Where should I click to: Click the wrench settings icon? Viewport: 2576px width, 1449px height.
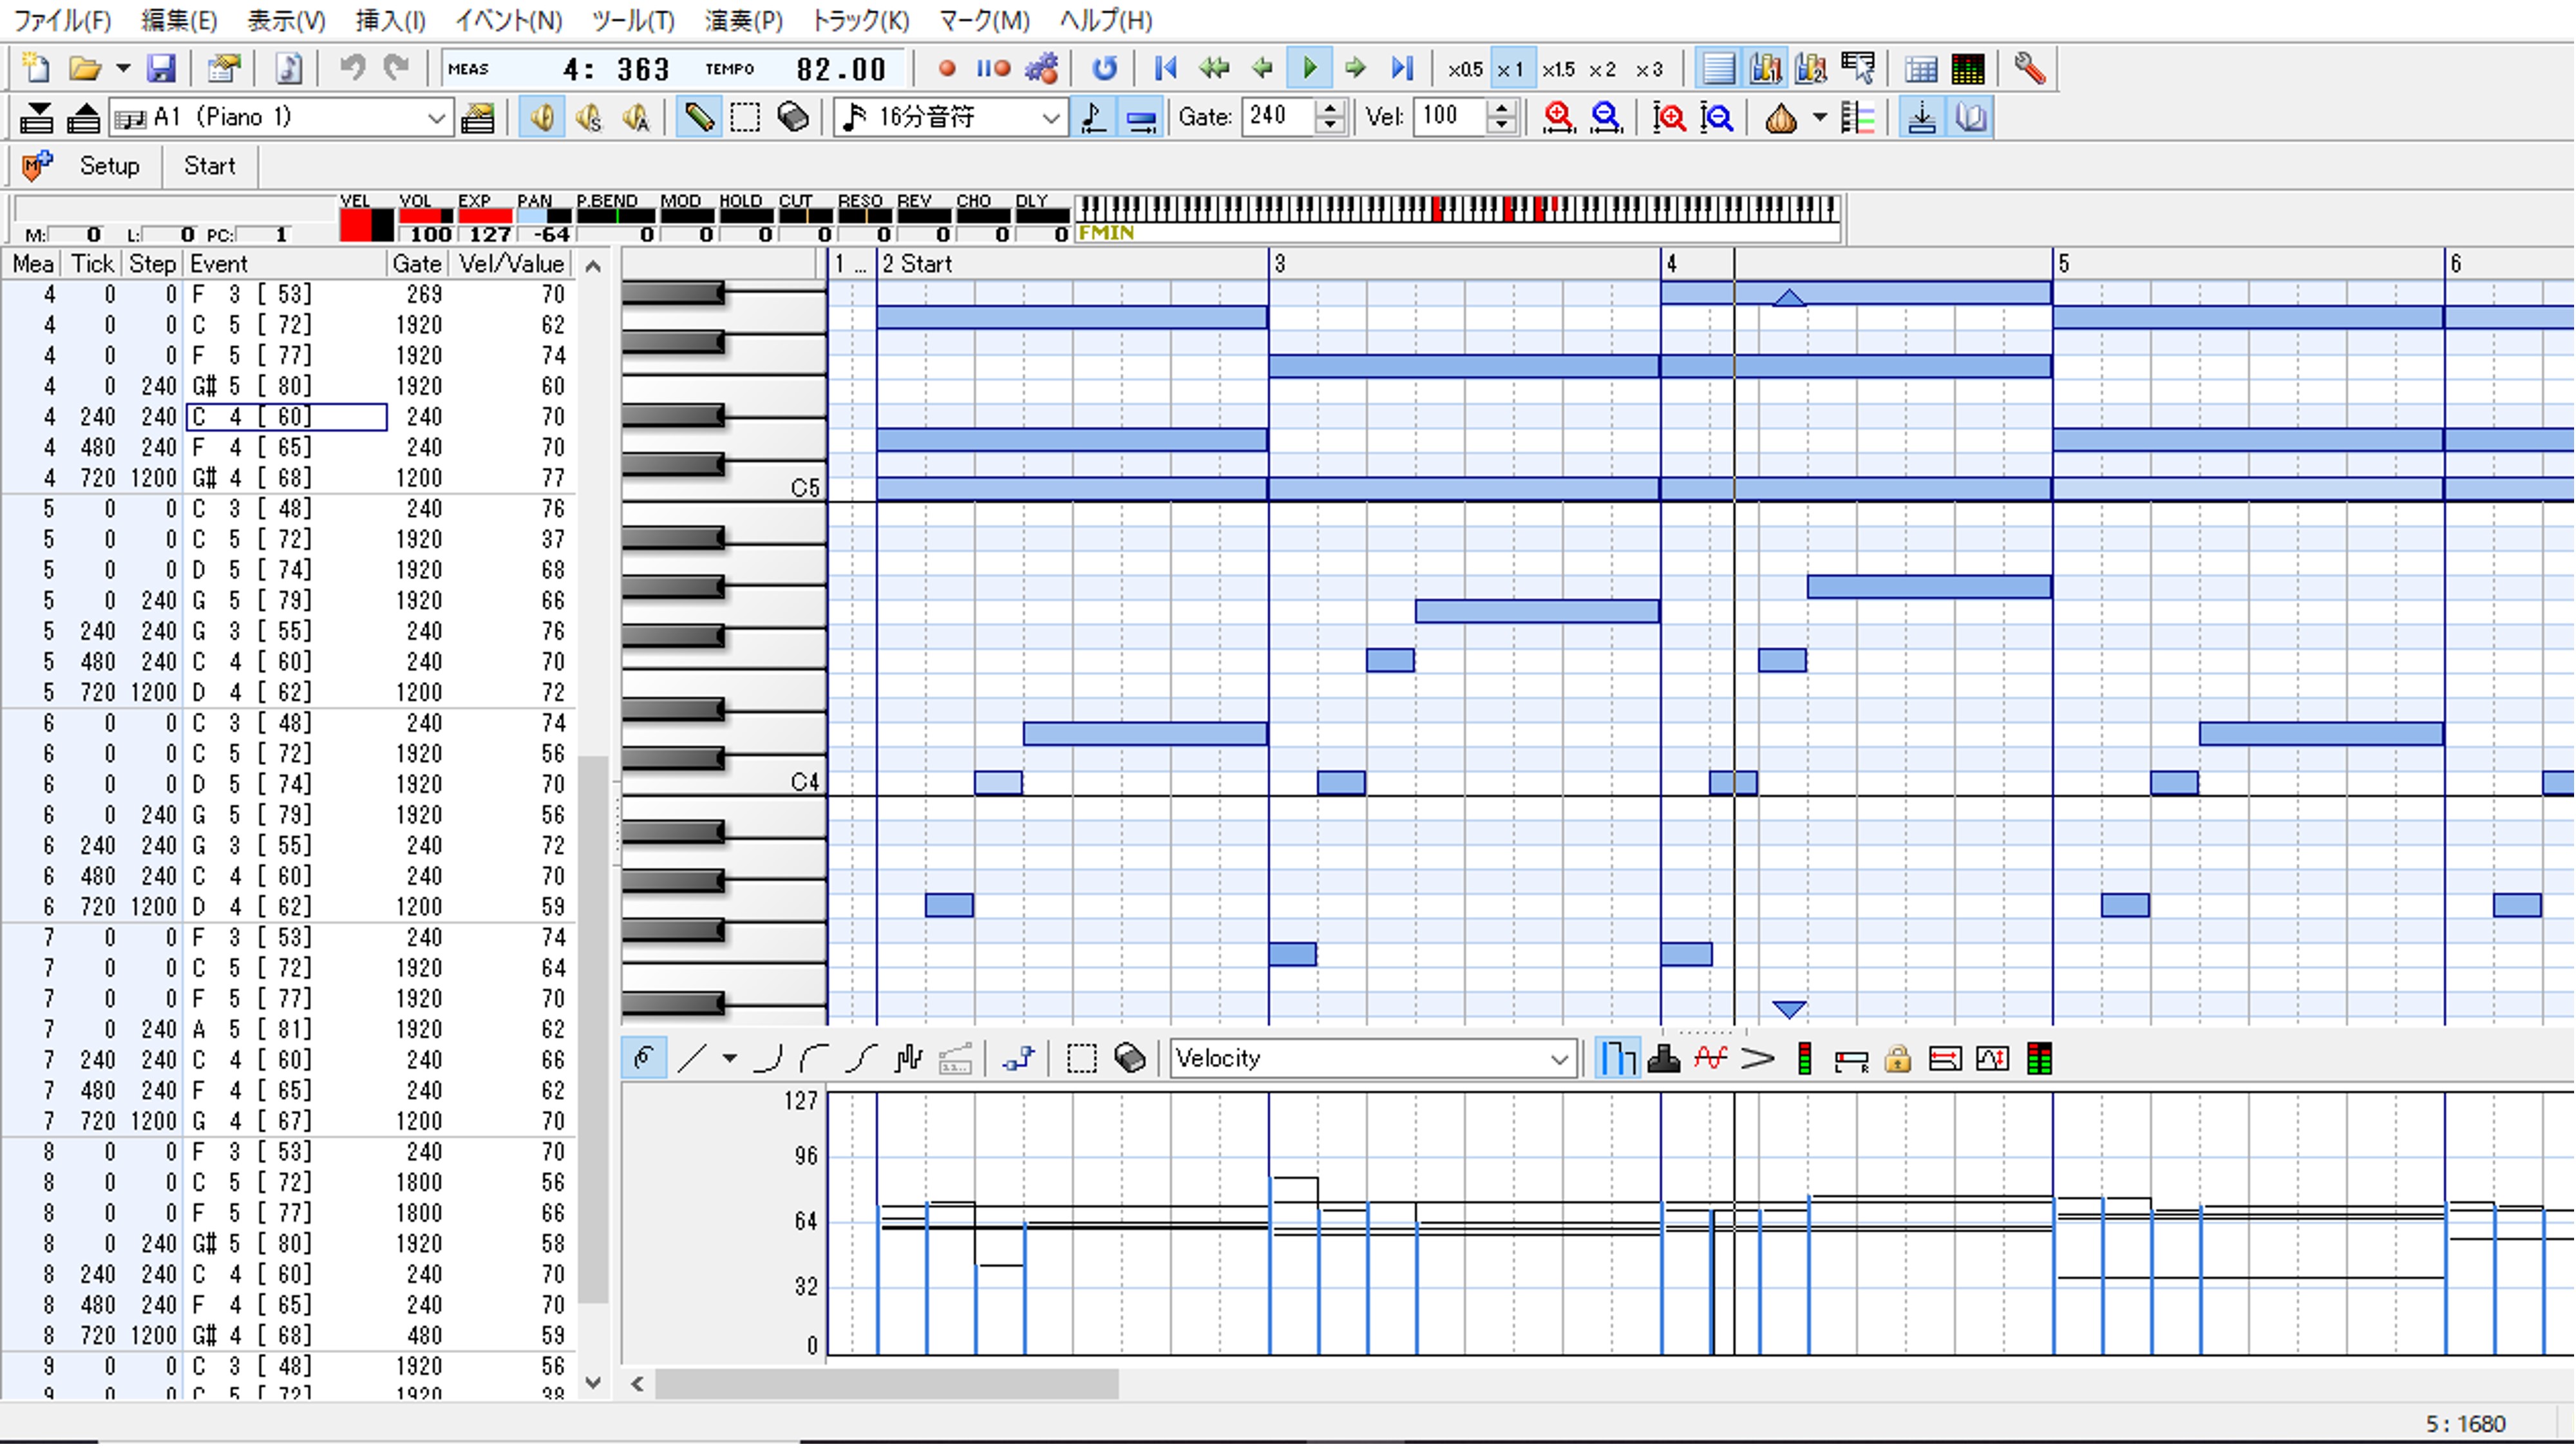point(2029,69)
